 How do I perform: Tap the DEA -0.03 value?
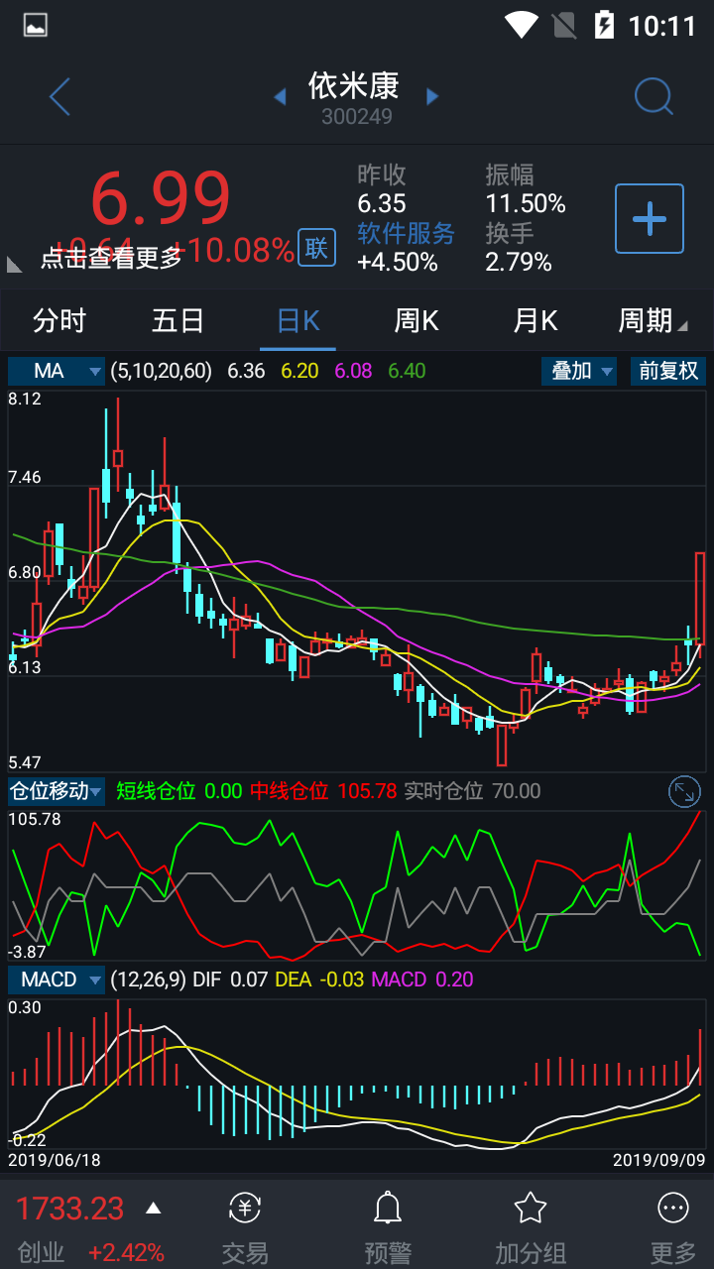[x=319, y=980]
